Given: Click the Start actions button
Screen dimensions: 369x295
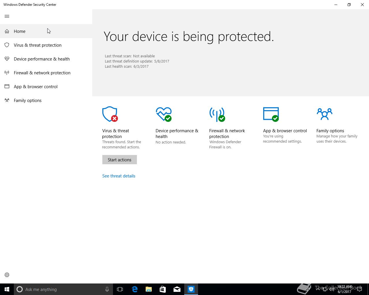Looking at the screenshot, I should 119,160.
